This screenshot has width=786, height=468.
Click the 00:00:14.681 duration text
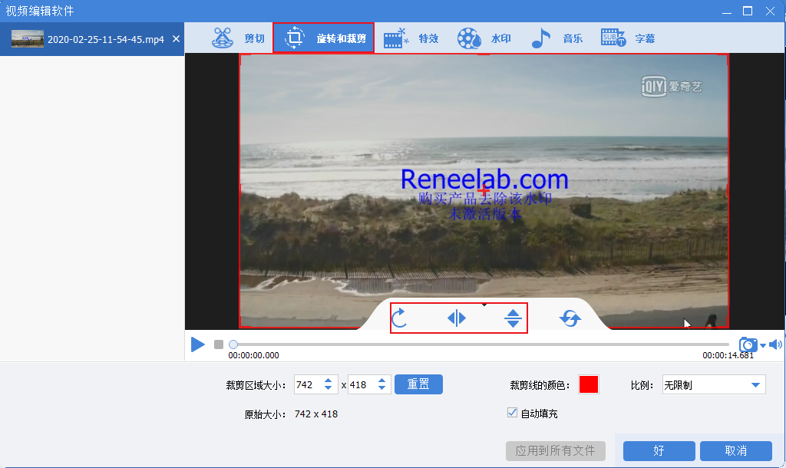[728, 355]
